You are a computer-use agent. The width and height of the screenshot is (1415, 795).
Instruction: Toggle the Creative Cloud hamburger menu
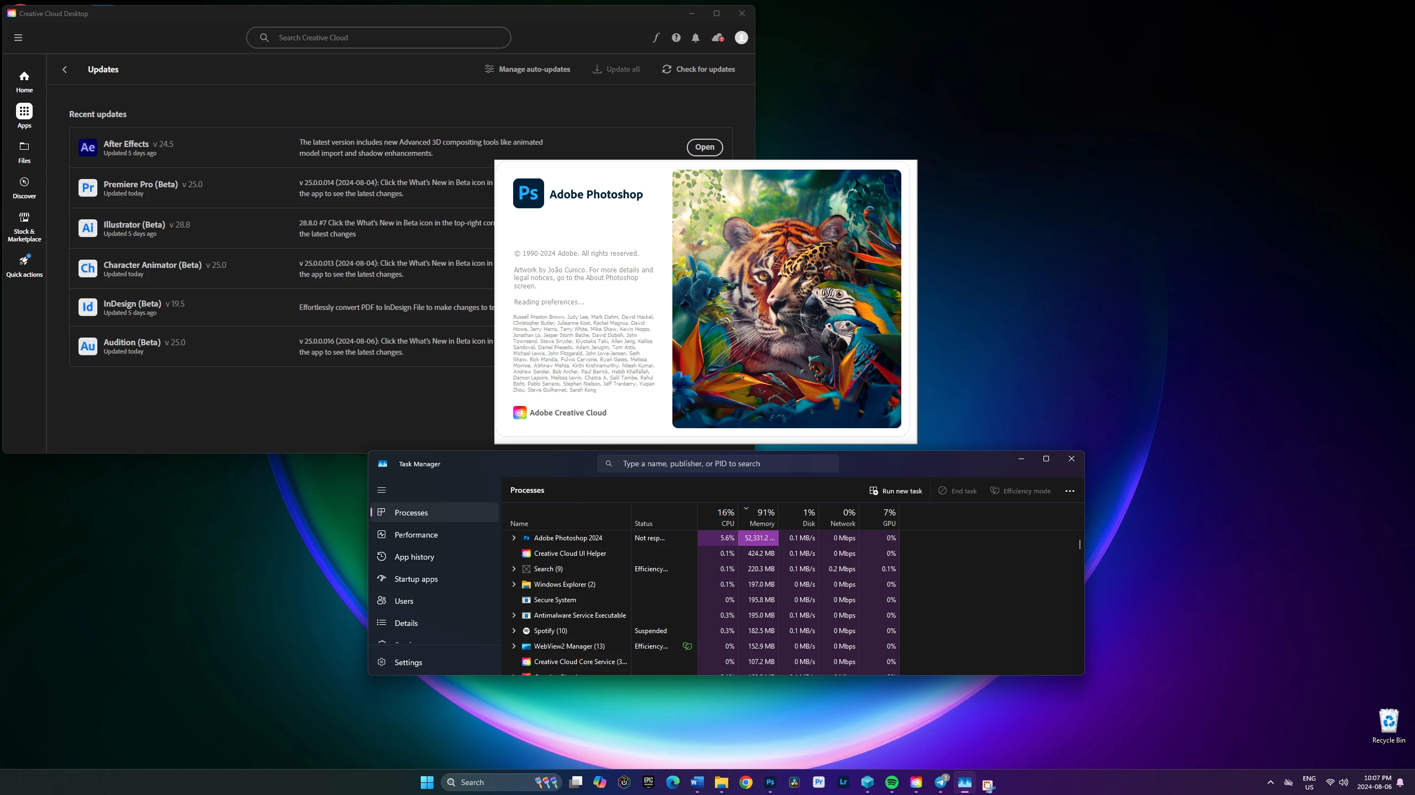click(18, 38)
